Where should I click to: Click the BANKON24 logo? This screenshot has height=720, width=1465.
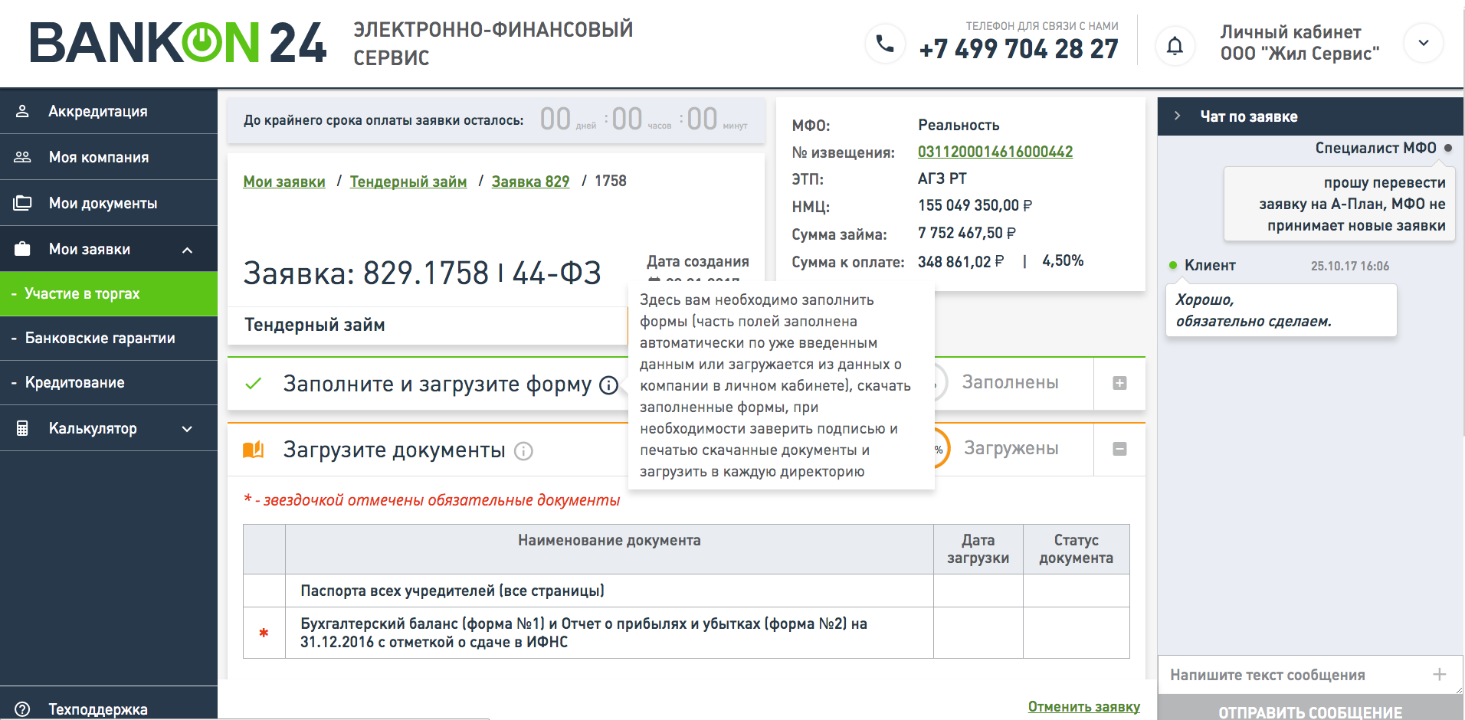tap(178, 43)
